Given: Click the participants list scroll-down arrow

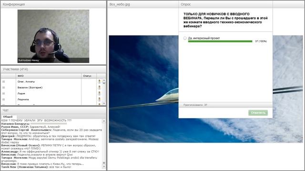Looking at the screenshot, I should coord(104,104).
